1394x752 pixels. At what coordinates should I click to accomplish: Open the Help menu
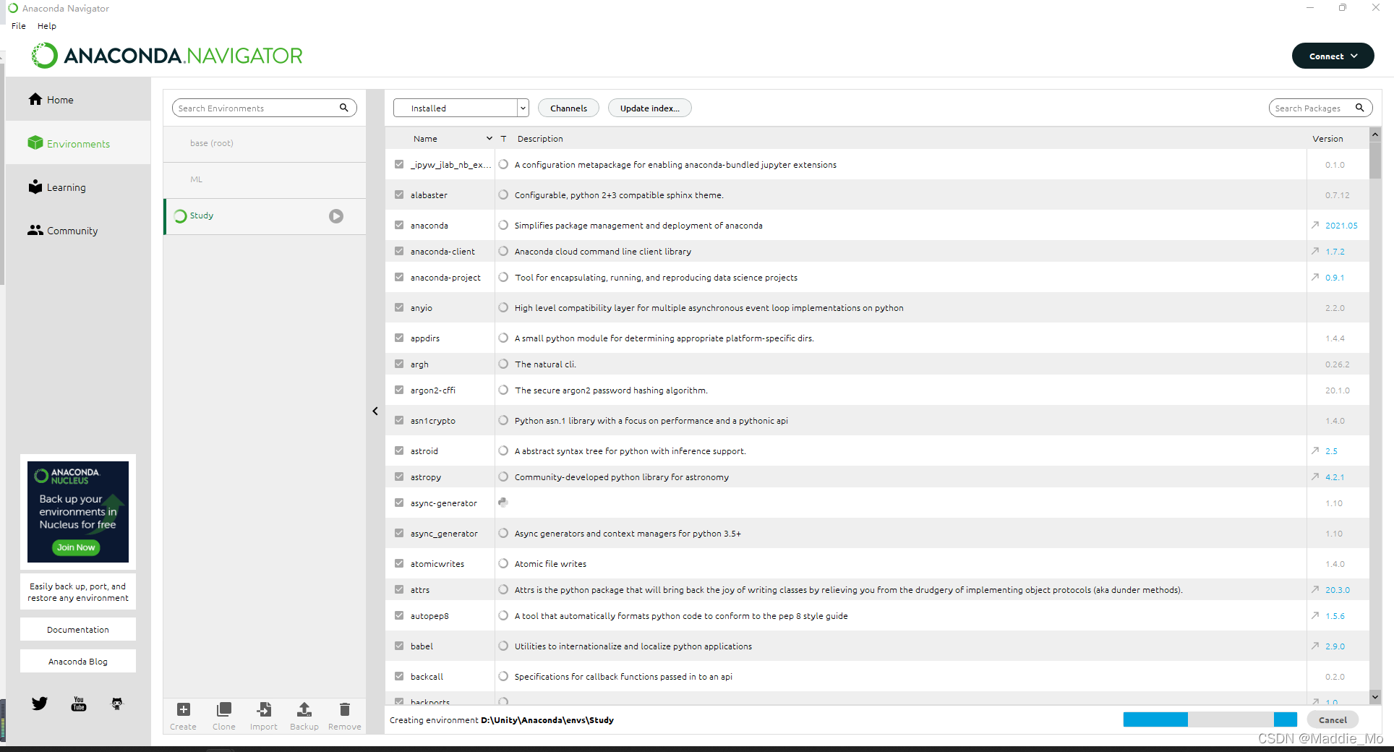(x=47, y=26)
